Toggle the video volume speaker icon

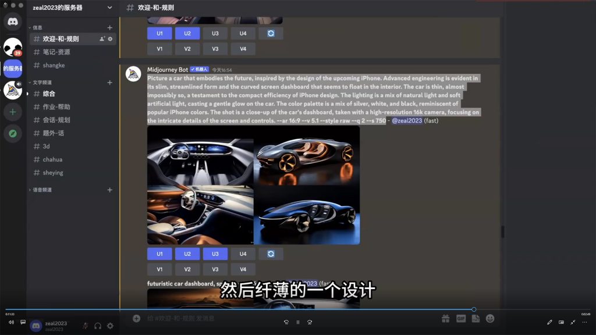pyautogui.click(x=11, y=322)
